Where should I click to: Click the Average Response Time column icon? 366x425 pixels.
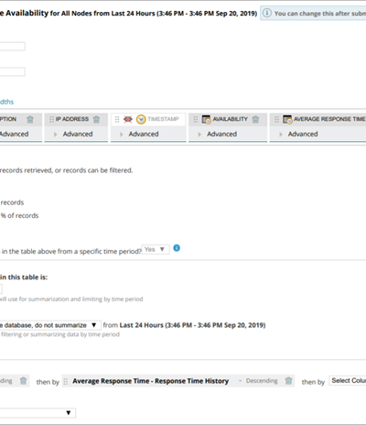tap(287, 119)
